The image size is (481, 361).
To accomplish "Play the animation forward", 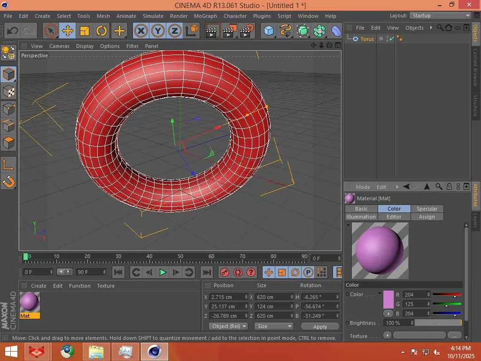I will click(163, 272).
